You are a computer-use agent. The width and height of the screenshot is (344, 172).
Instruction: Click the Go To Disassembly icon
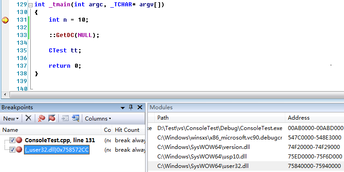pyautogui.click(x=75, y=118)
